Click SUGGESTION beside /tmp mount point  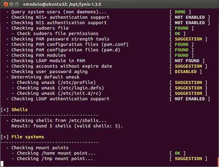188,159
